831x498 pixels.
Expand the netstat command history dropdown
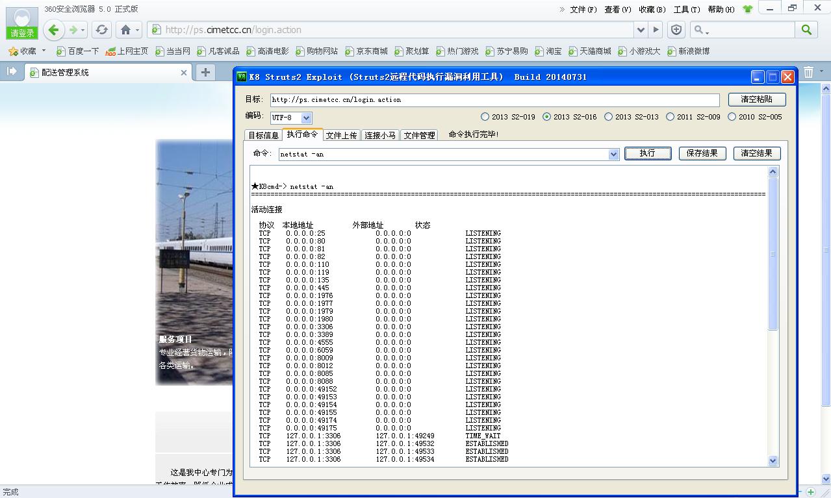pos(613,155)
